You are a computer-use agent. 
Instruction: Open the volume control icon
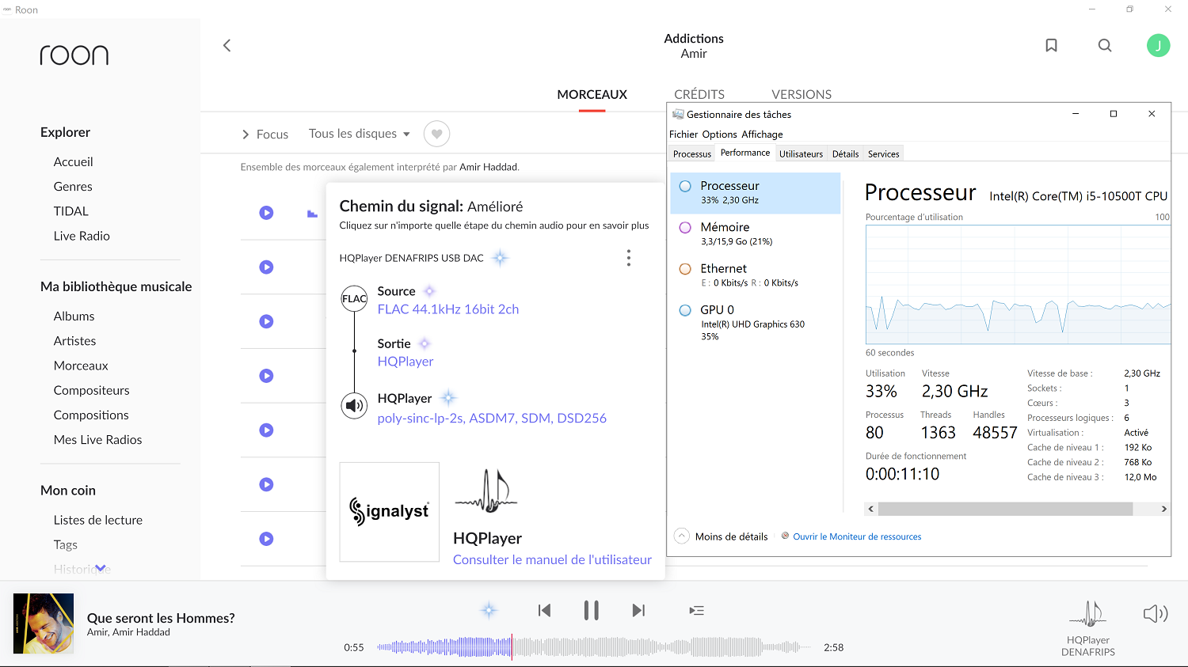click(1156, 613)
